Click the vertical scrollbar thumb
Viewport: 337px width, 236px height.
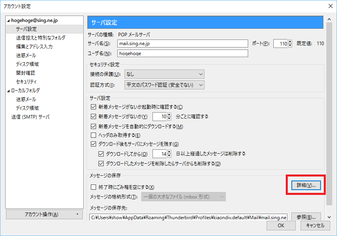329,113
